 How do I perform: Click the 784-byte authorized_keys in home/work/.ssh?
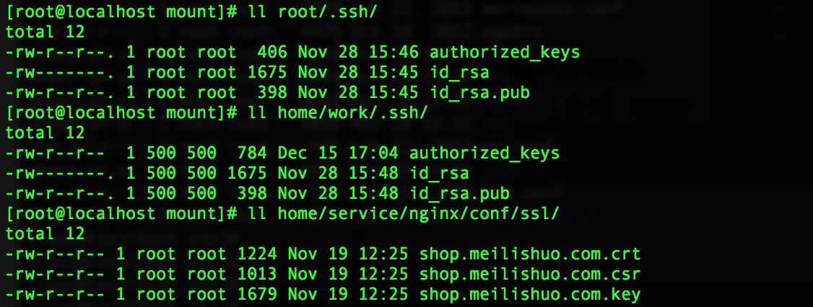484,153
